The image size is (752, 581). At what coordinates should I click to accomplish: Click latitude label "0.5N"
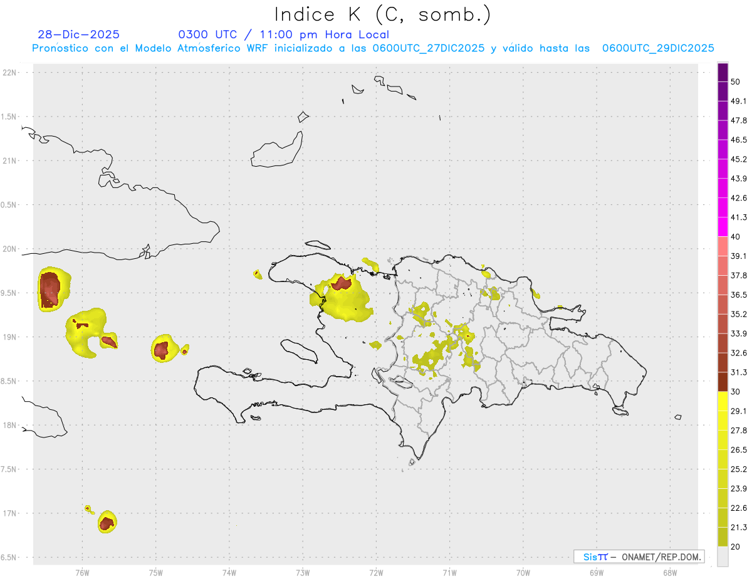click(x=9, y=205)
